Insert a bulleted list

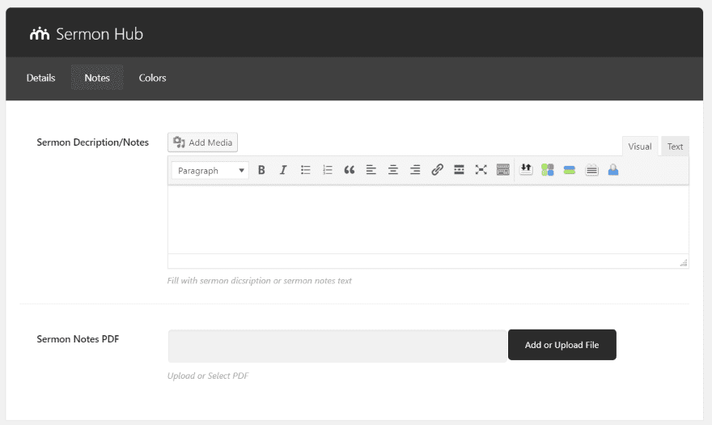click(x=306, y=170)
